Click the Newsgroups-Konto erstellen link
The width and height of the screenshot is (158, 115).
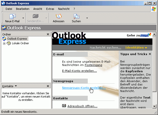[x=84, y=88]
